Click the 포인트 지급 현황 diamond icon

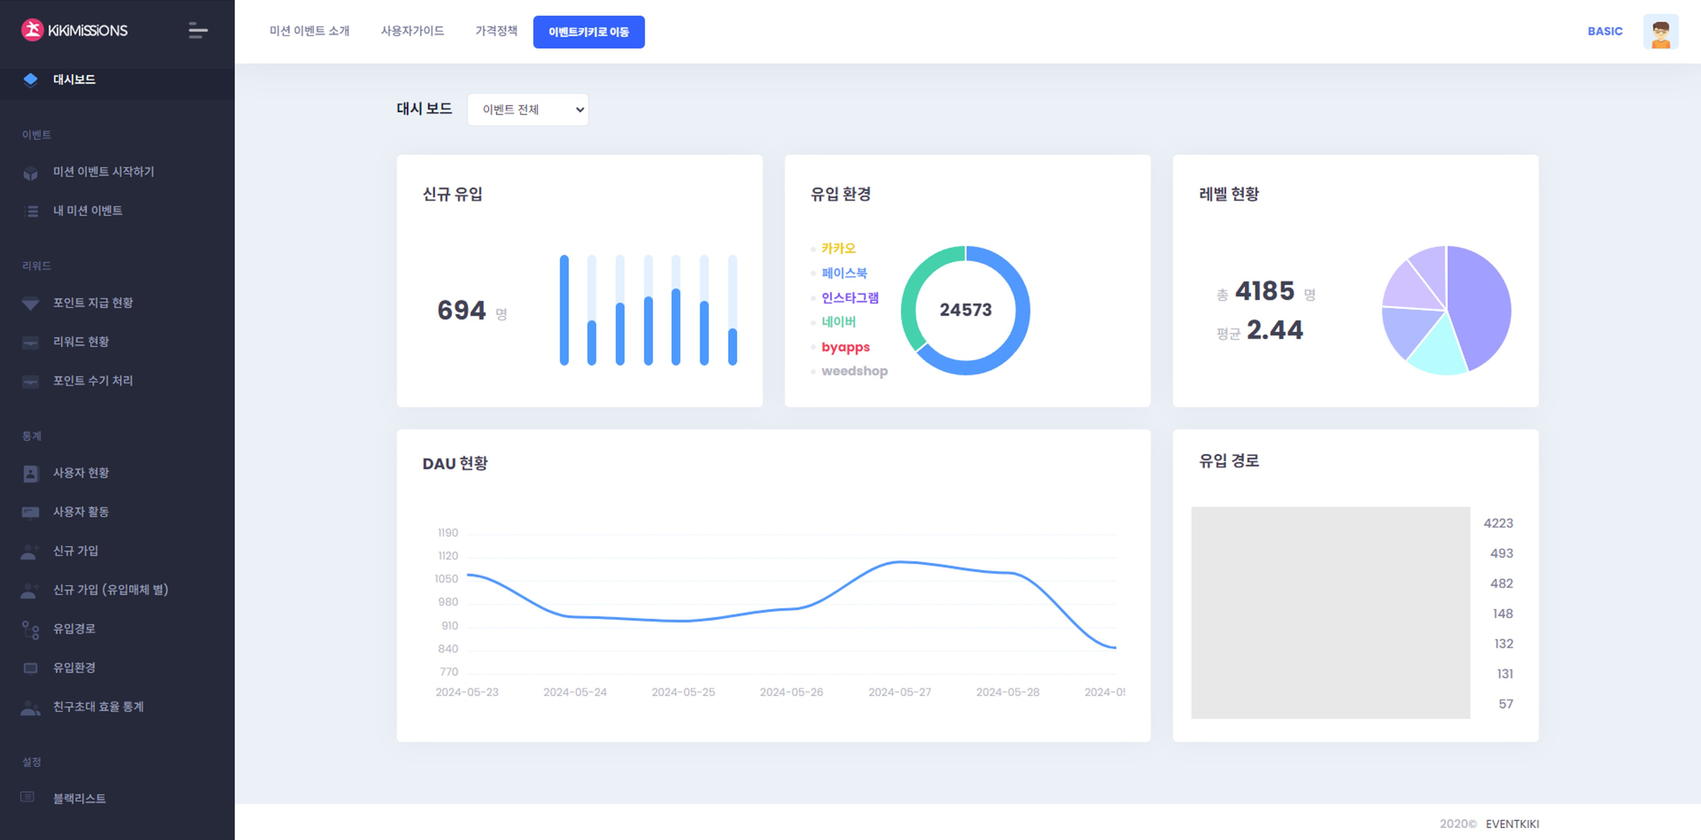click(x=30, y=303)
